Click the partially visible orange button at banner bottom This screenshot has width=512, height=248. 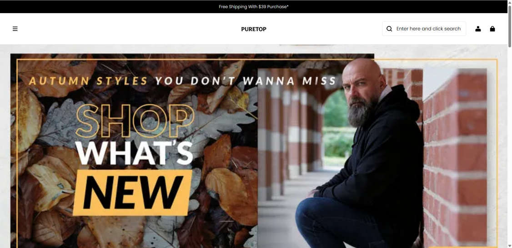pos(462,247)
